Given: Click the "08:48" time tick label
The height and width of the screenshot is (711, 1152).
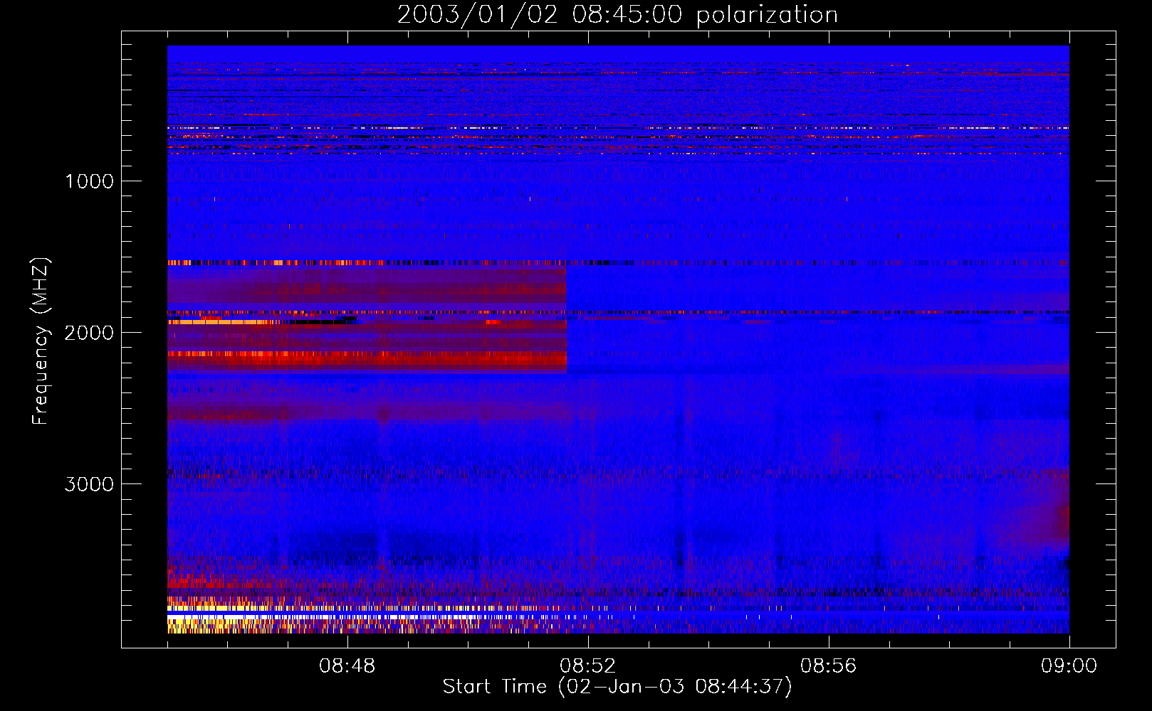Looking at the screenshot, I should pyautogui.click(x=347, y=666).
